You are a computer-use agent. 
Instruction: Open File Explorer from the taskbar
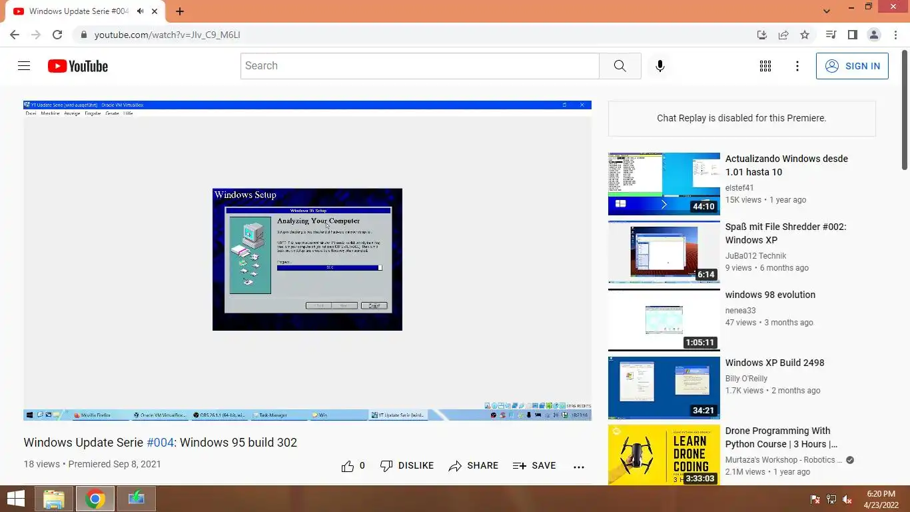pyautogui.click(x=54, y=499)
